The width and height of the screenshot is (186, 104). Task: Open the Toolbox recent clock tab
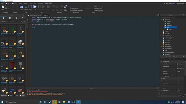(x=16, y=18)
